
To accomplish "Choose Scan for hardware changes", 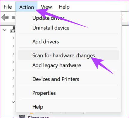I will (x=69, y=55).
